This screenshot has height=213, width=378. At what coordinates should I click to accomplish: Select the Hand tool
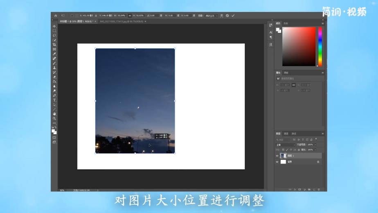(x=54, y=113)
